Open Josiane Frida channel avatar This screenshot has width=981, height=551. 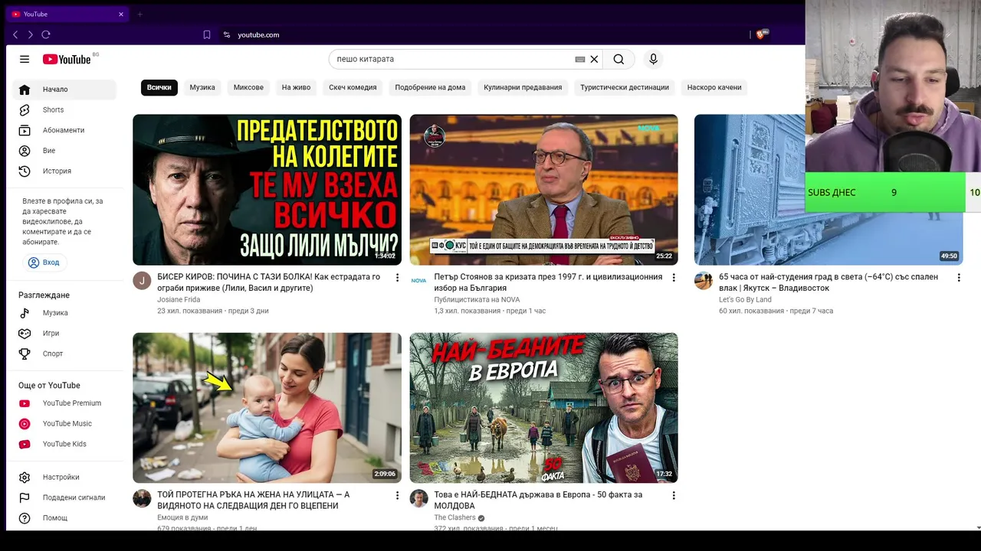[142, 280]
